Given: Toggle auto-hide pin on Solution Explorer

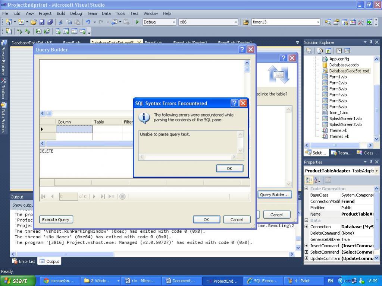Looking at the screenshot, I should (371, 42).
